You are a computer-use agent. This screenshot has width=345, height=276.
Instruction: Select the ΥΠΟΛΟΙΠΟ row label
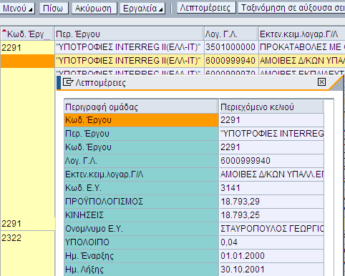[x=142, y=242]
